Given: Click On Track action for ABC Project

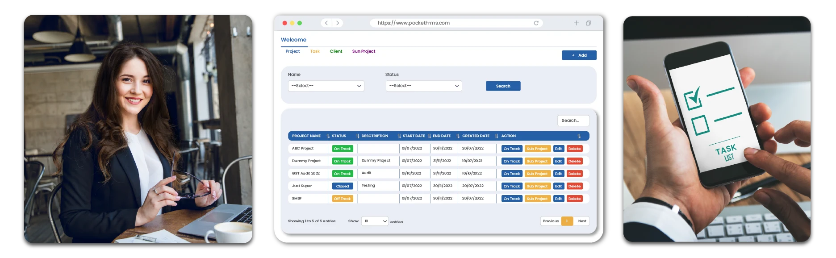Looking at the screenshot, I should tap(512, 149).
